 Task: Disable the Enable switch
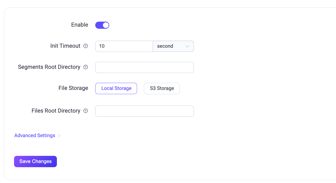pos(102,25)
